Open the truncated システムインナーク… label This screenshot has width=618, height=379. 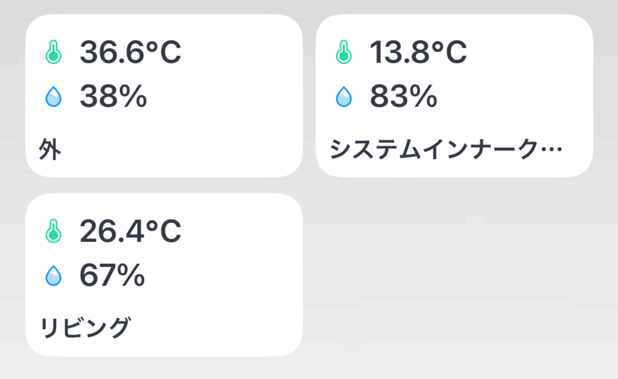[x=446, y=149]
